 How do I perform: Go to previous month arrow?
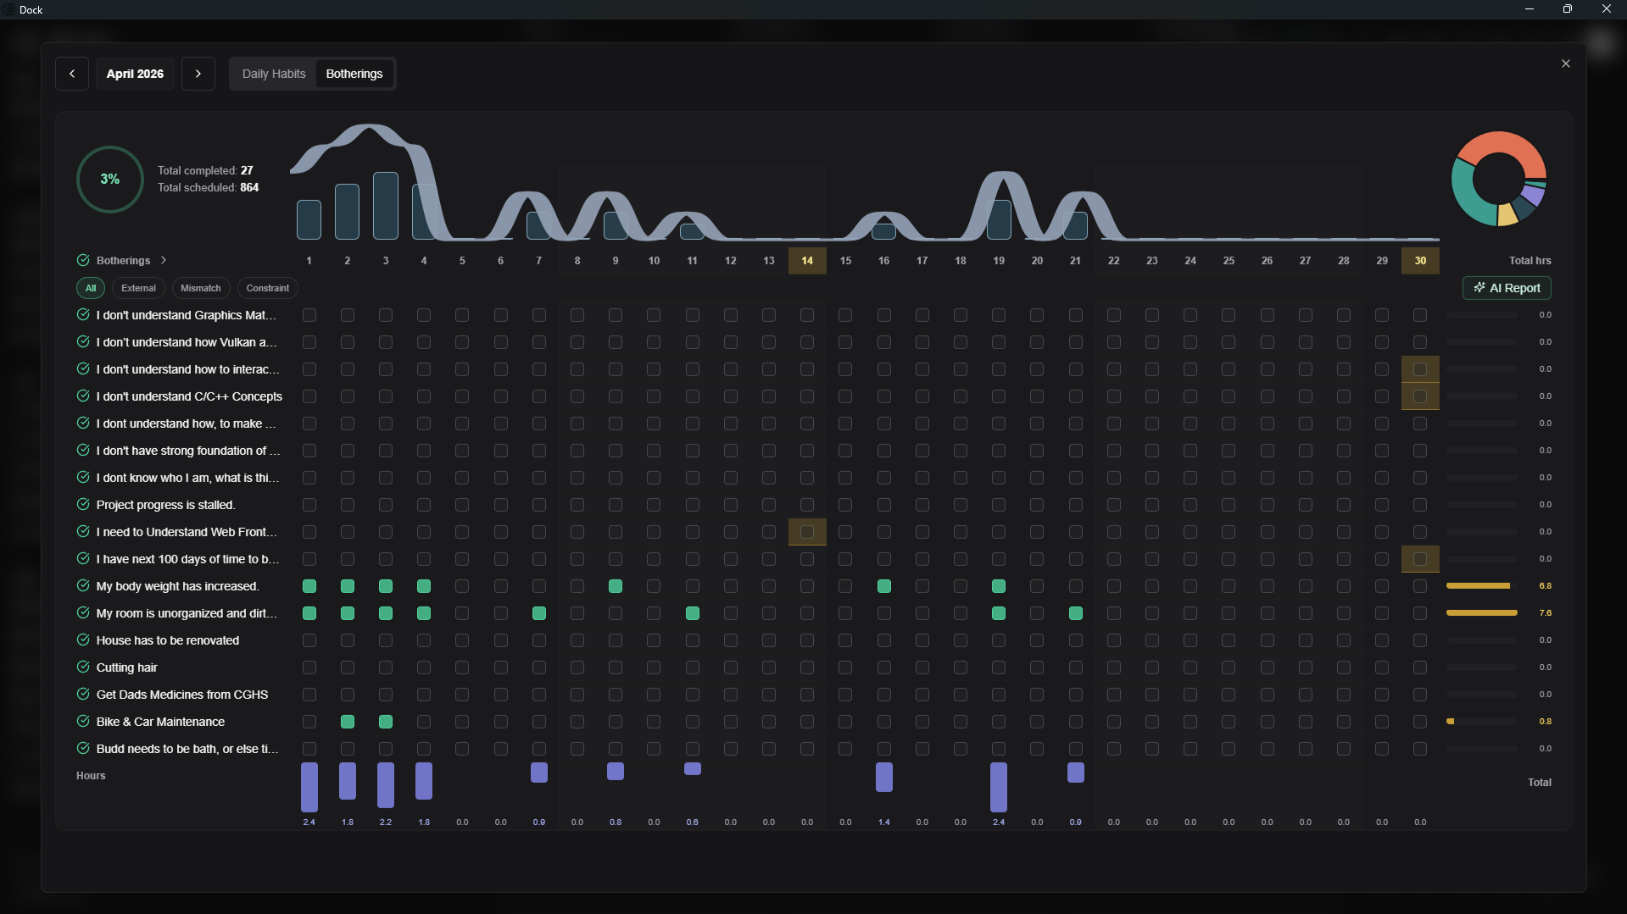point(72,74)
